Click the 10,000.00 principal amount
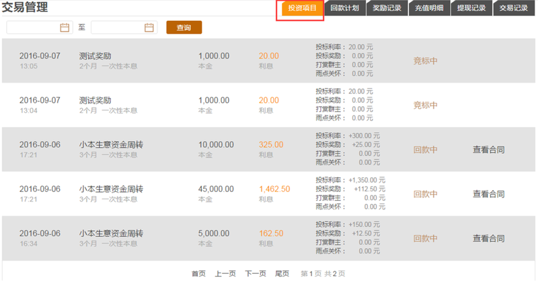 pyautogui.click(x=216, y=144)
